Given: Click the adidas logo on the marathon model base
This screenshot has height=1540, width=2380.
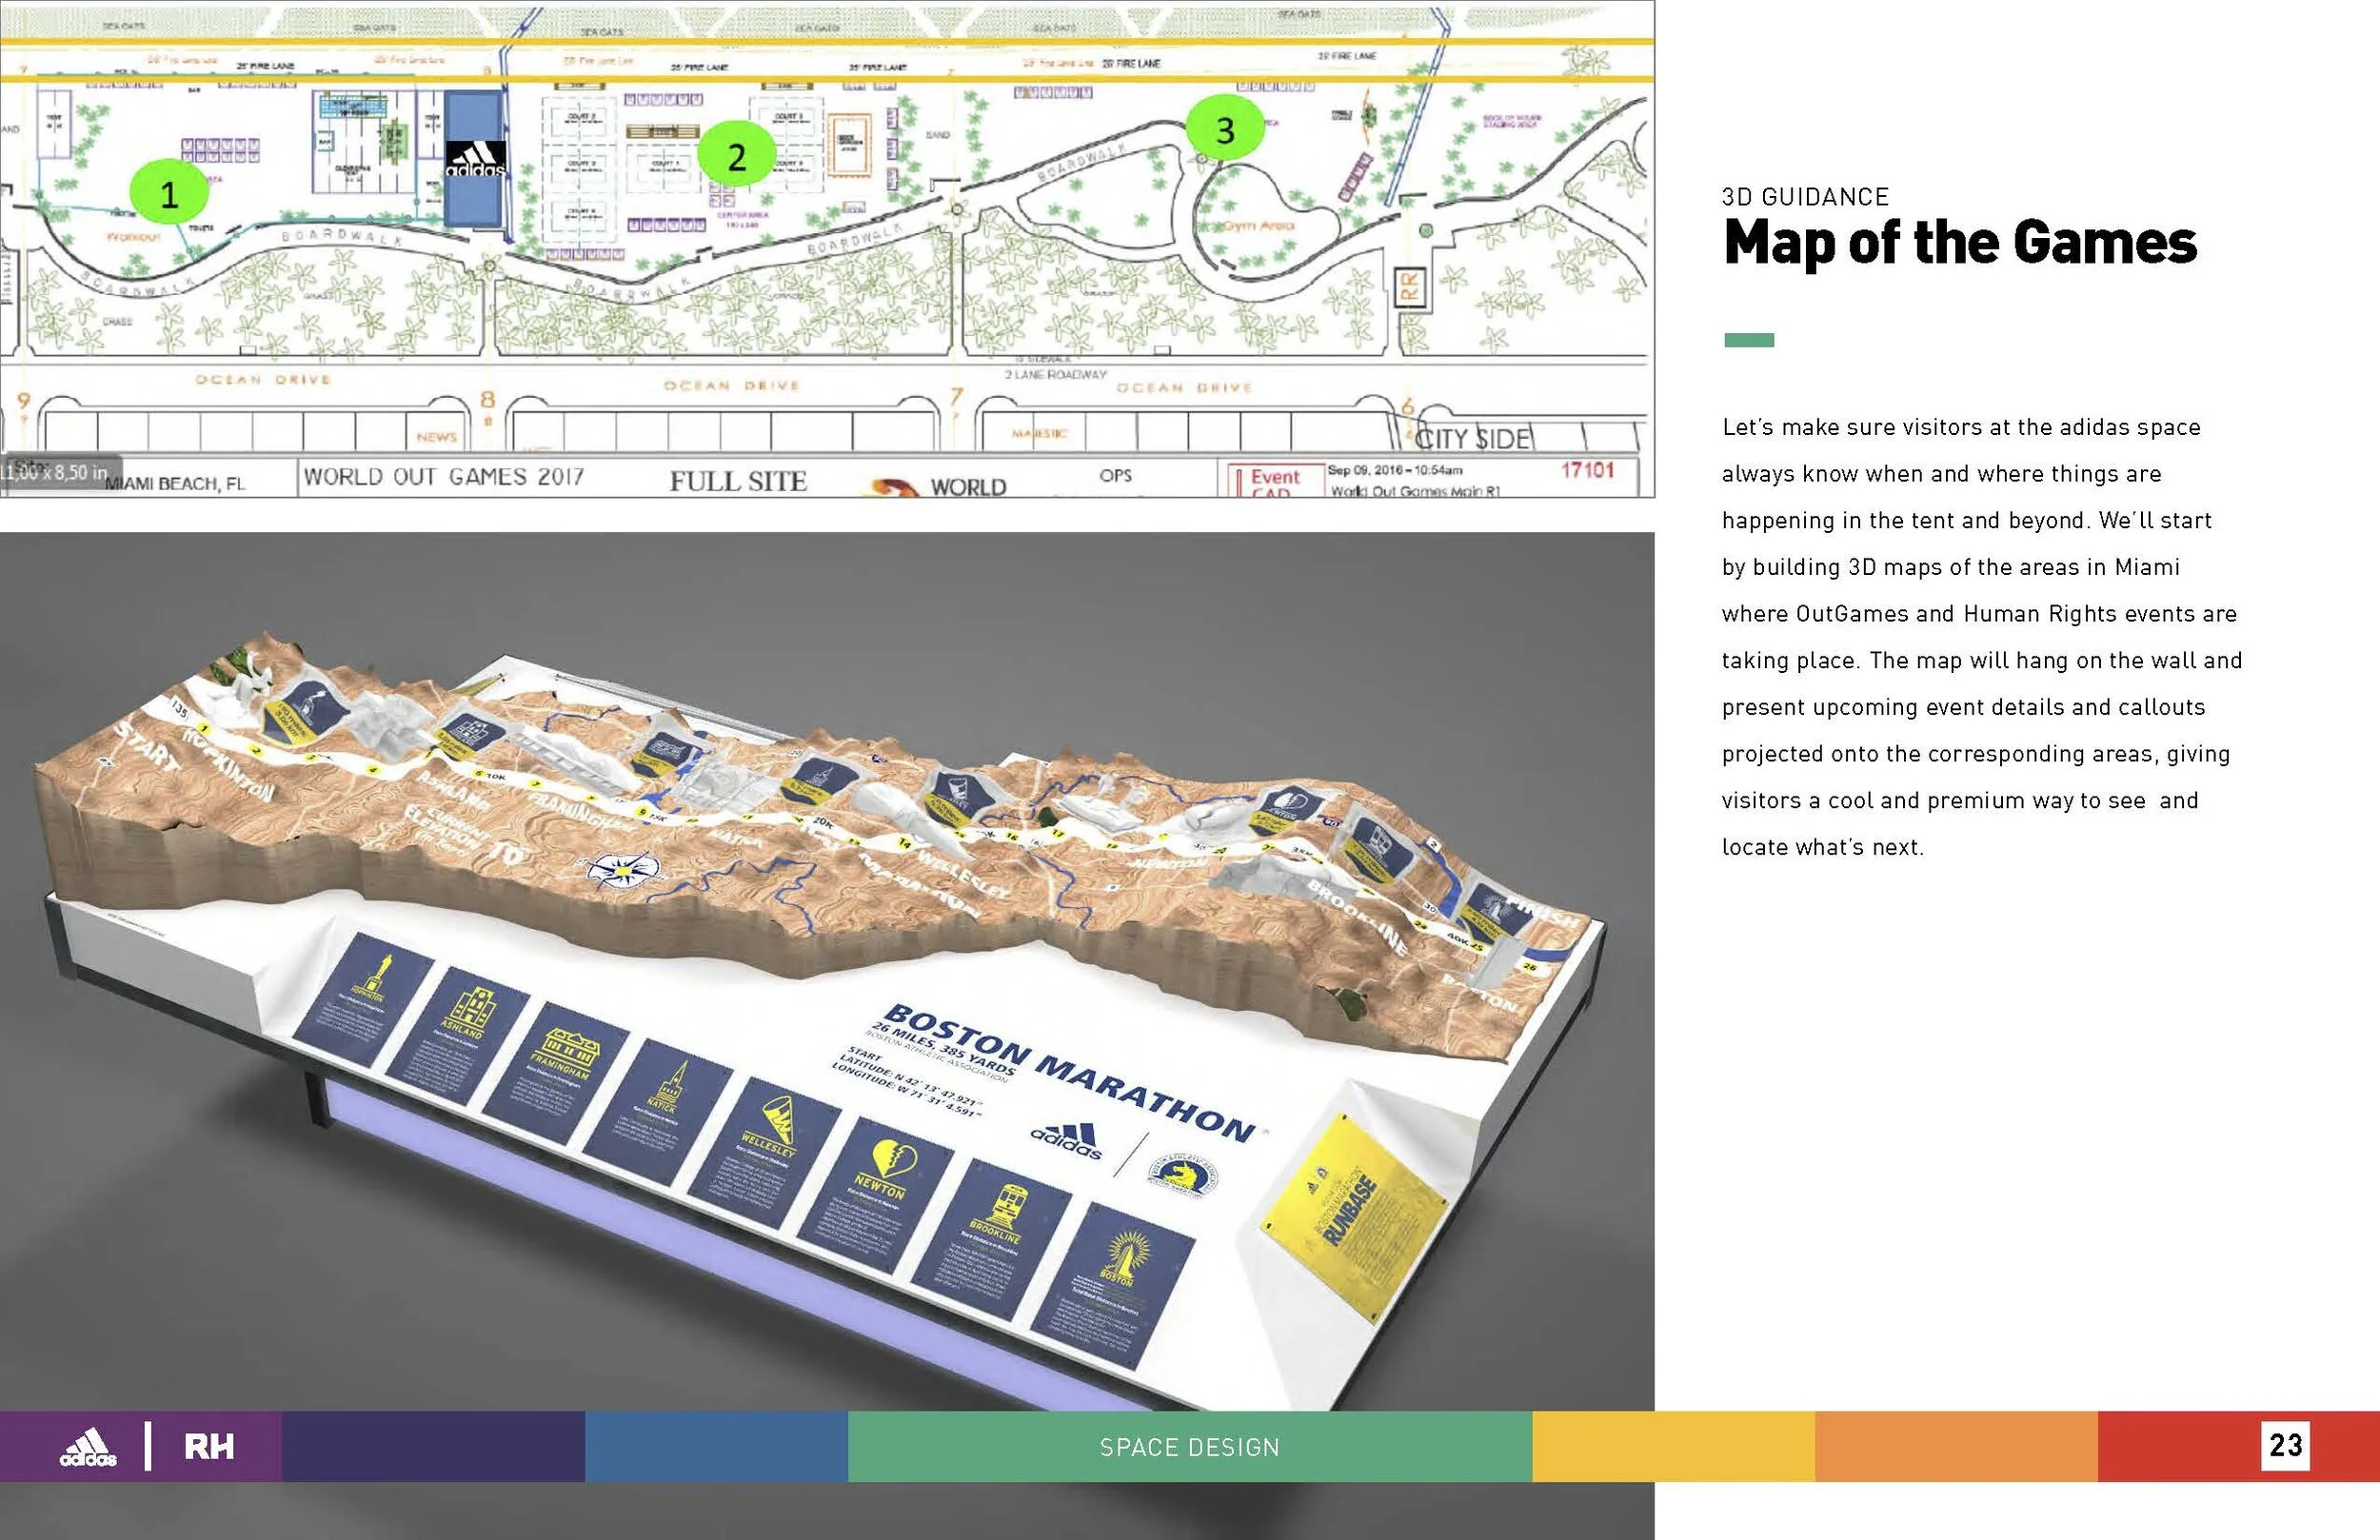Looking at the screenshot, I should tap(1068, 1140).
